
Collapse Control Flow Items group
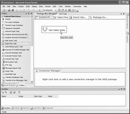click(3, 16)
